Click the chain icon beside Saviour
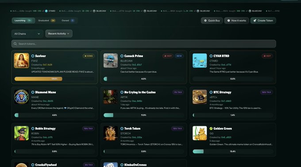This screenshot has height=167, width=301. click(x=33, y=56)
